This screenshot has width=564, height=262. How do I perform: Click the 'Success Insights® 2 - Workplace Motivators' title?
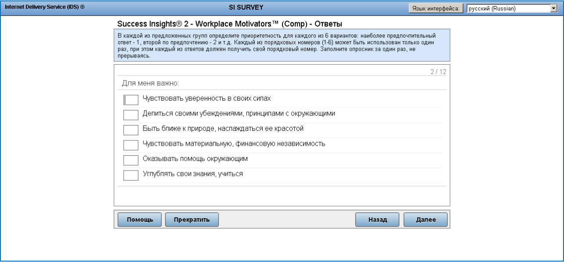[230, 24]
